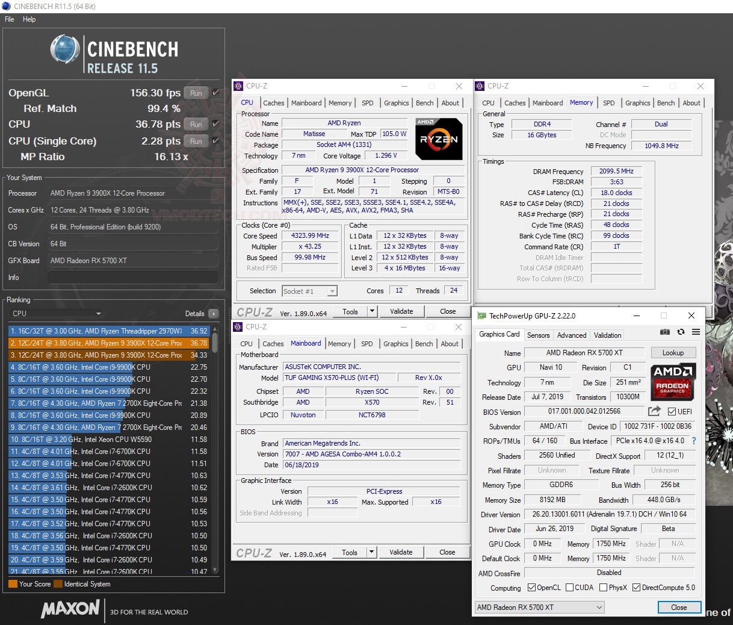Select About tab in CPU-Z processor window
Screen dimensions: 733x625
click(x=450, y=103)
